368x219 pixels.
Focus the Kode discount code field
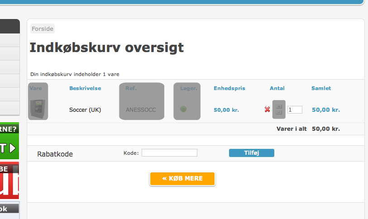[x=169, y=153]
